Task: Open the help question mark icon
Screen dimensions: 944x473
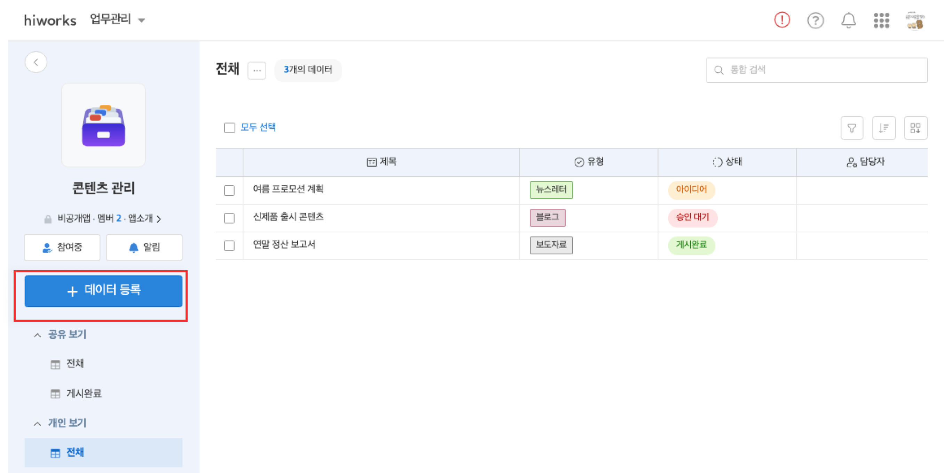Action: [815, 21]
